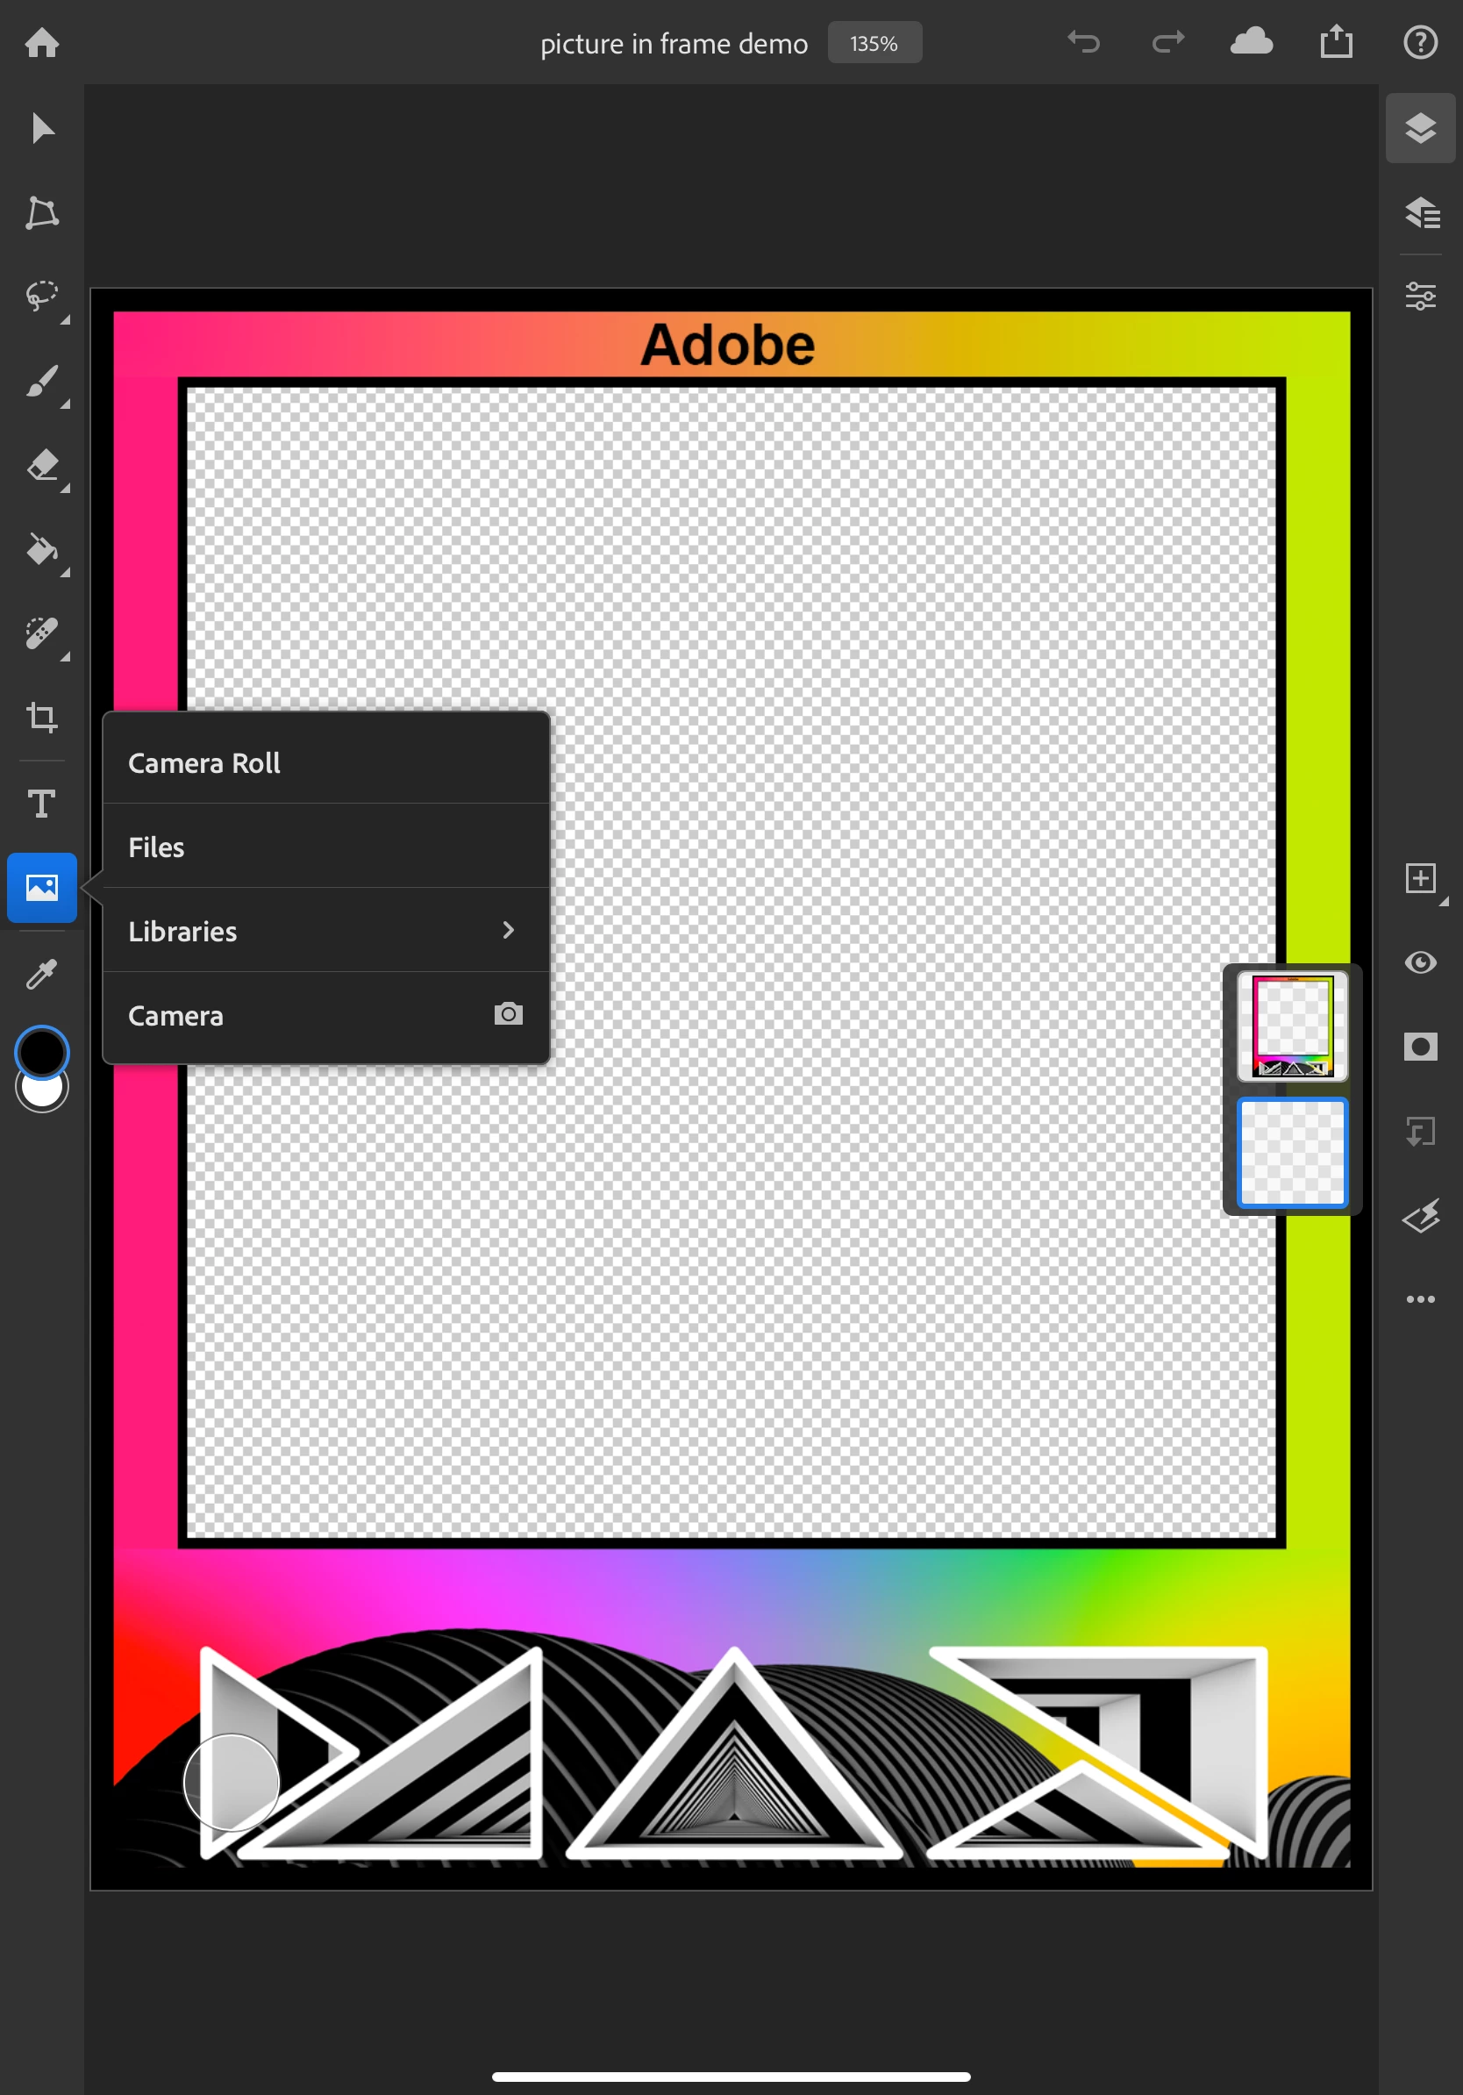Expand the Healing tool options corner arrow
Image resolution: width=1463 pixels, height=2095 pixels.
coord(65,656)
